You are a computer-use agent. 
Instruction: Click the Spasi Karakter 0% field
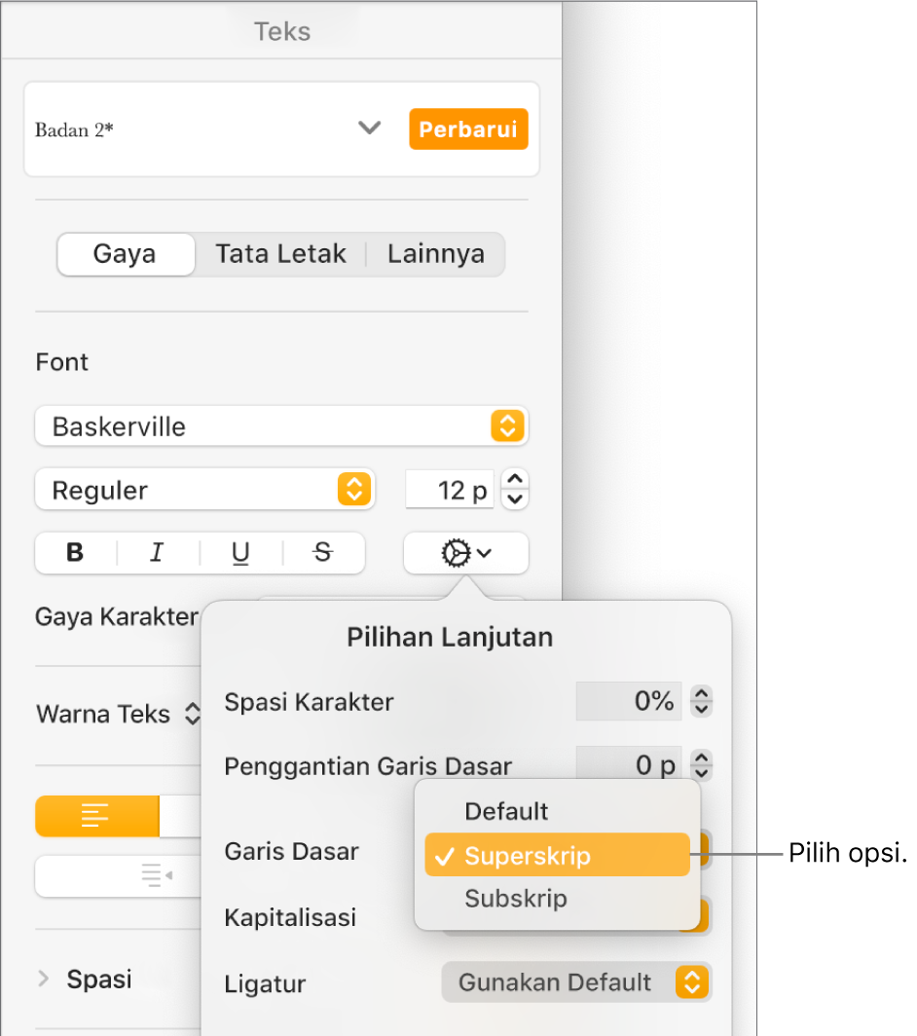[x=628, y=700]
